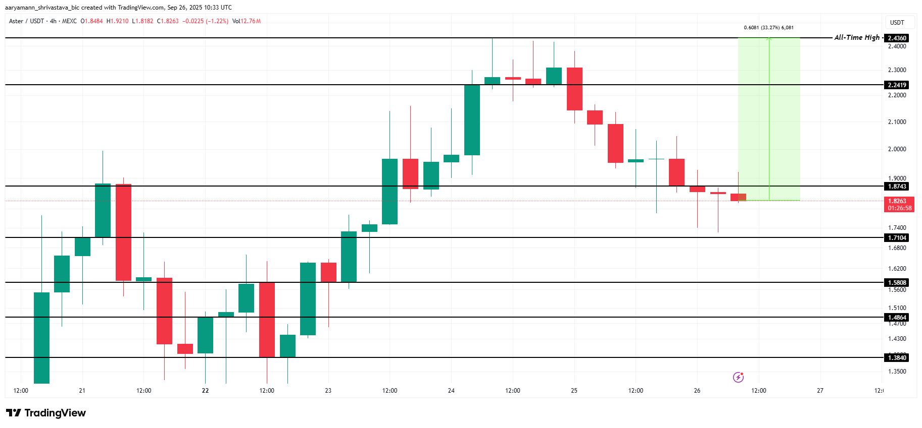
Task: Click the purple lightning bolt icon
Action: click(x=738, y=377)
